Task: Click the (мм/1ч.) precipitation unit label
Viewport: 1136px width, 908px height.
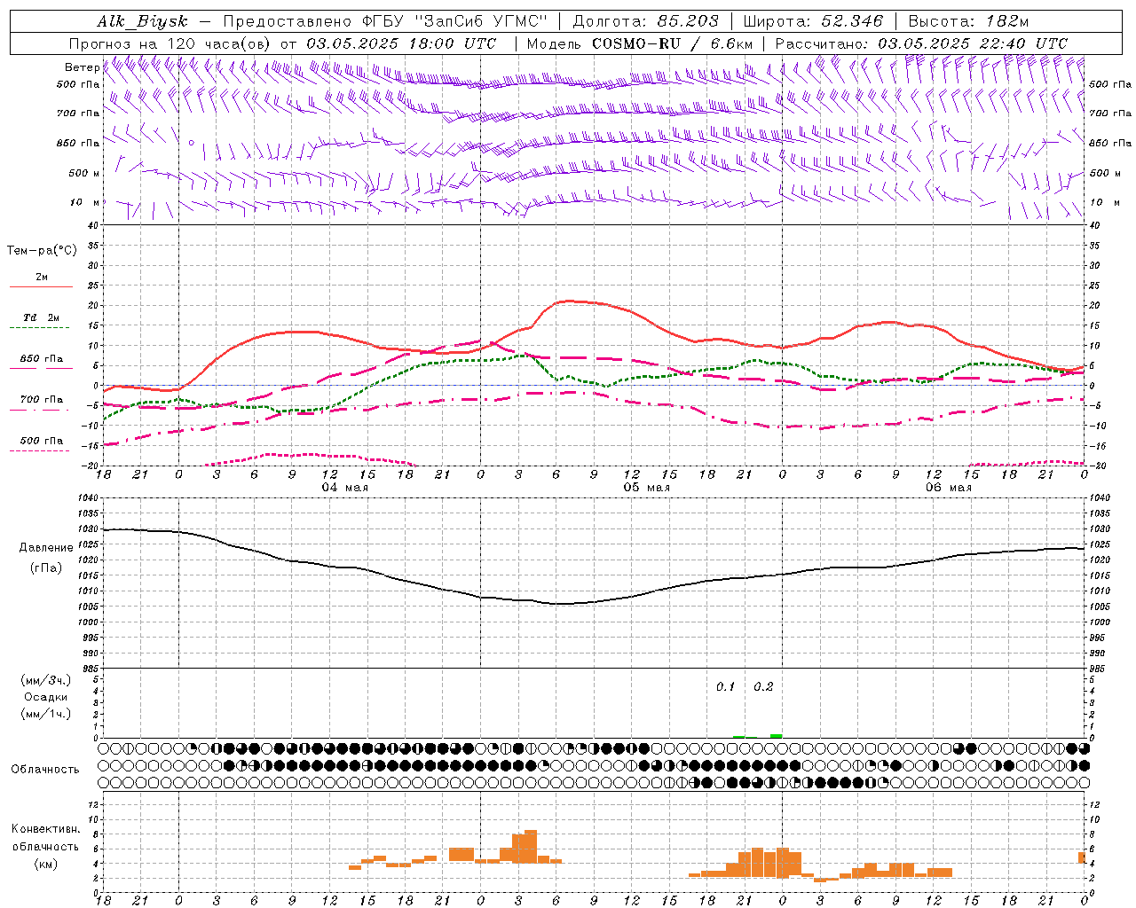Action: tap(45, 714)
